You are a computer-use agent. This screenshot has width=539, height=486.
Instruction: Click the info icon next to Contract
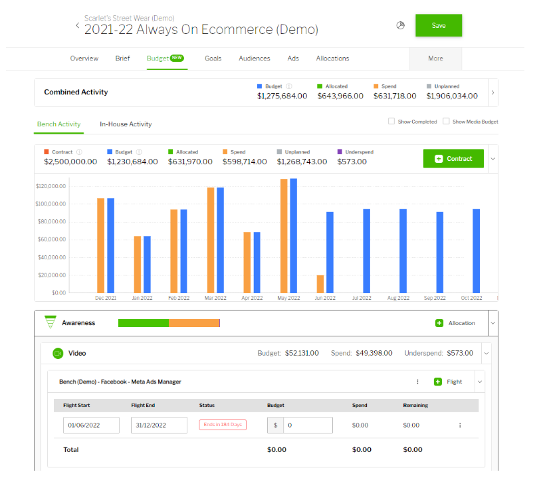click(x=80, y=152)
